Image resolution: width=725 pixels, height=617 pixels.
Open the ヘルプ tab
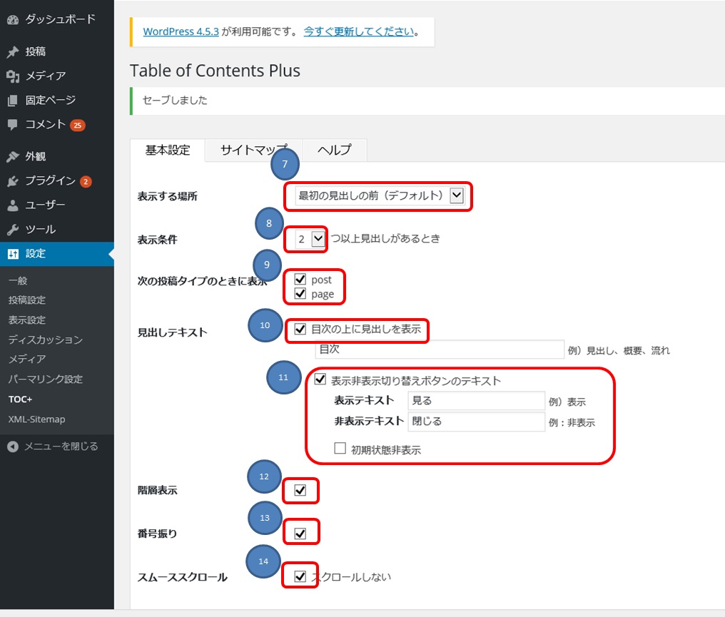334,150
